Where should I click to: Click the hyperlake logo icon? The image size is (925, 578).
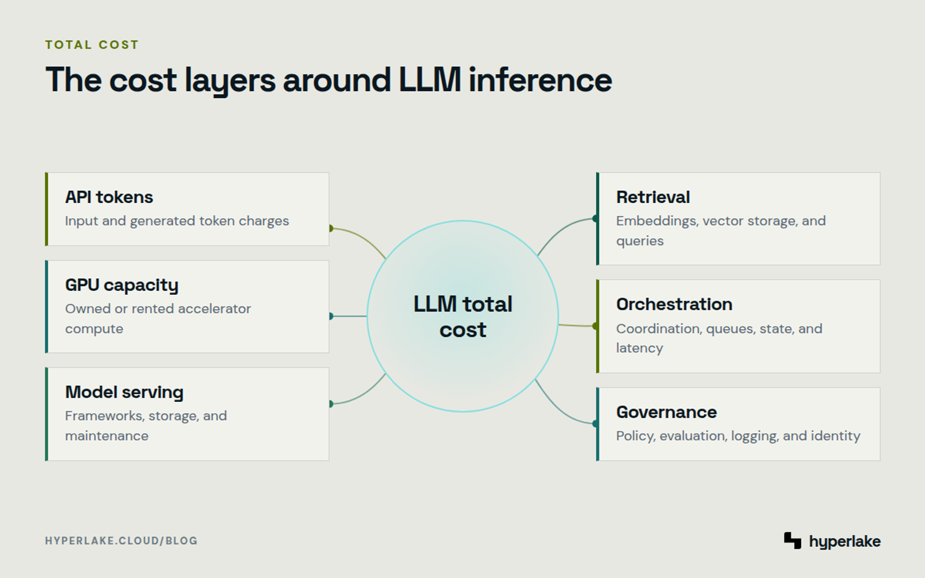pos(793,540)
